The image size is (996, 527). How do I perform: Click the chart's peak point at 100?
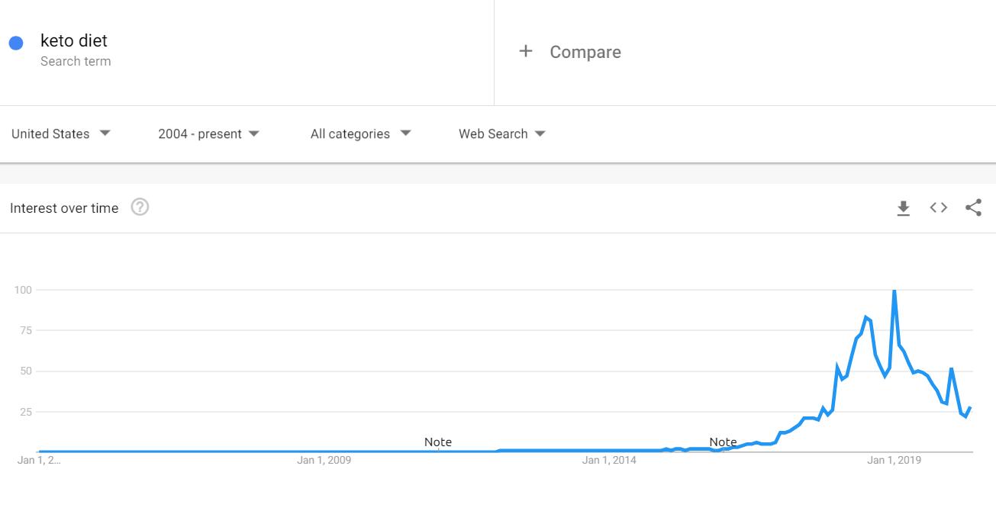(894, 291)
